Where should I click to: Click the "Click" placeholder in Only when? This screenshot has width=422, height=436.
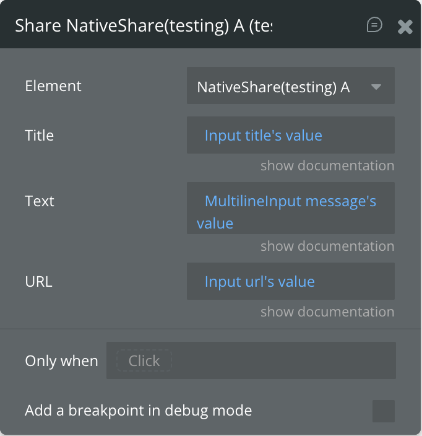pos(144,360)
